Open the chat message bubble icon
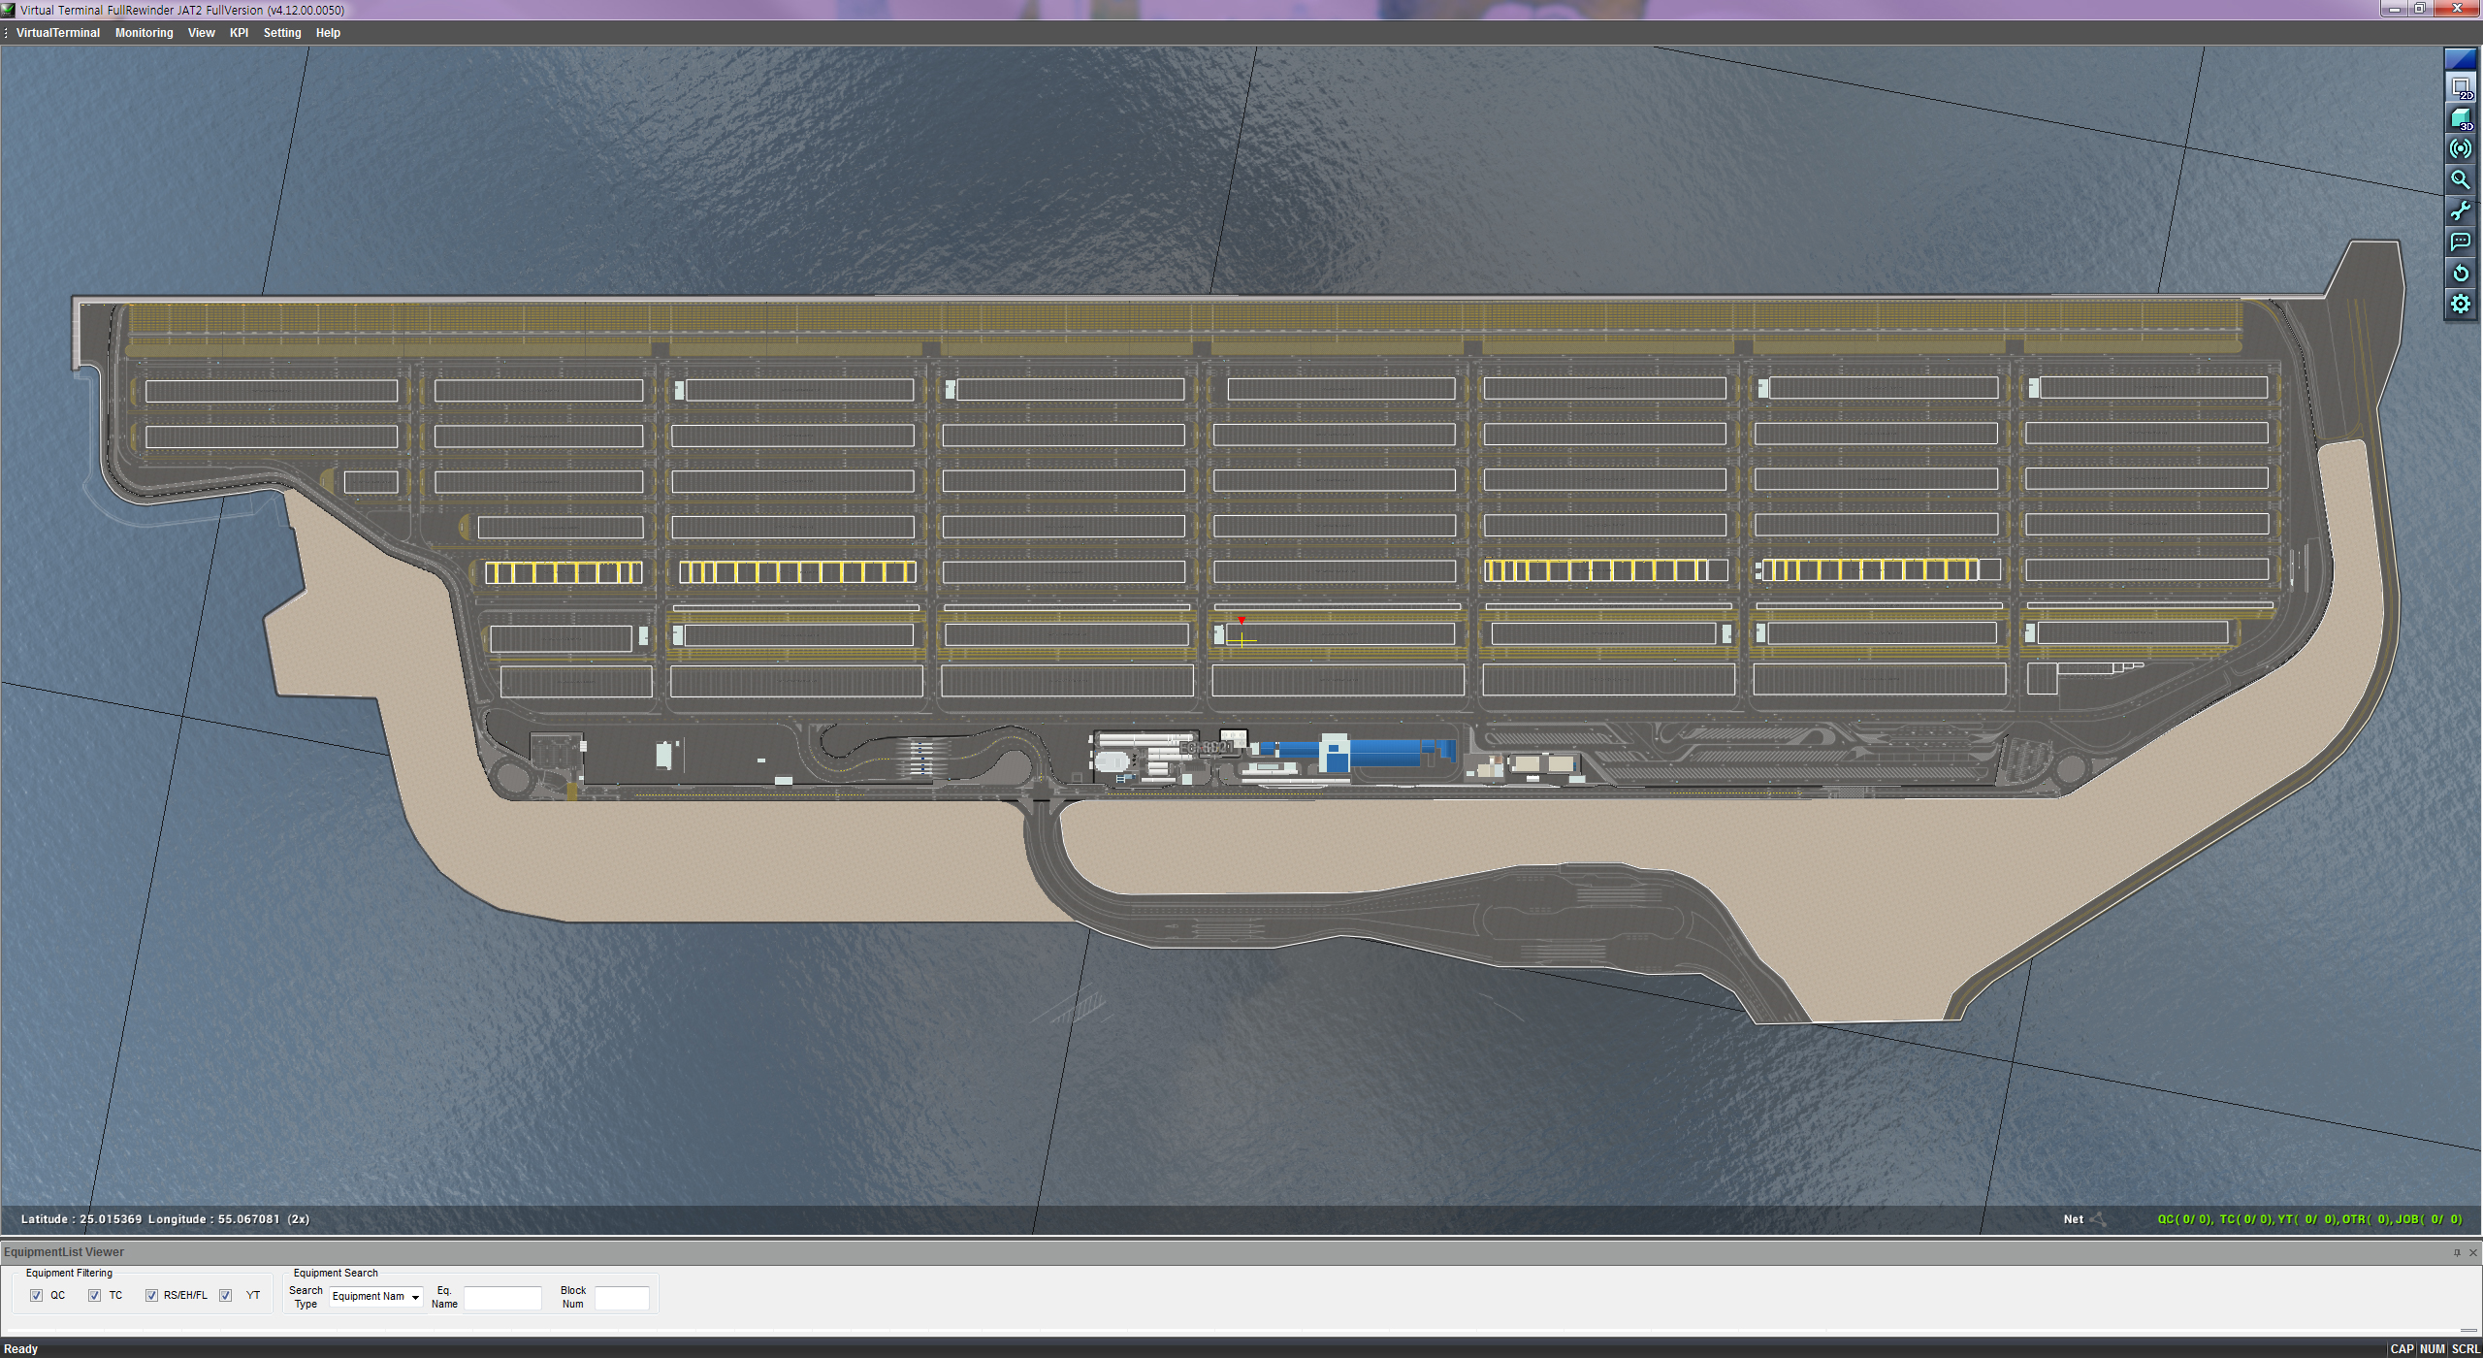 (x=2461, y=242)
